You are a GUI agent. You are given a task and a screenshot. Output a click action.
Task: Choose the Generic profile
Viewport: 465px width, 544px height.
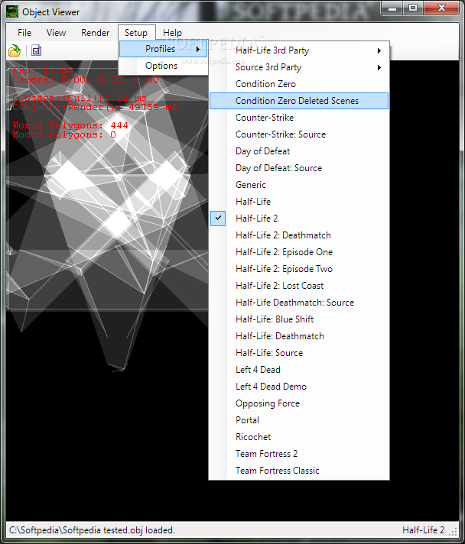pyautogui.click(x=299, y=185)
